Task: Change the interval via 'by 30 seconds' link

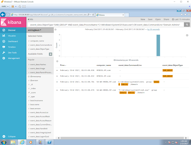Action: coord(153,29)
